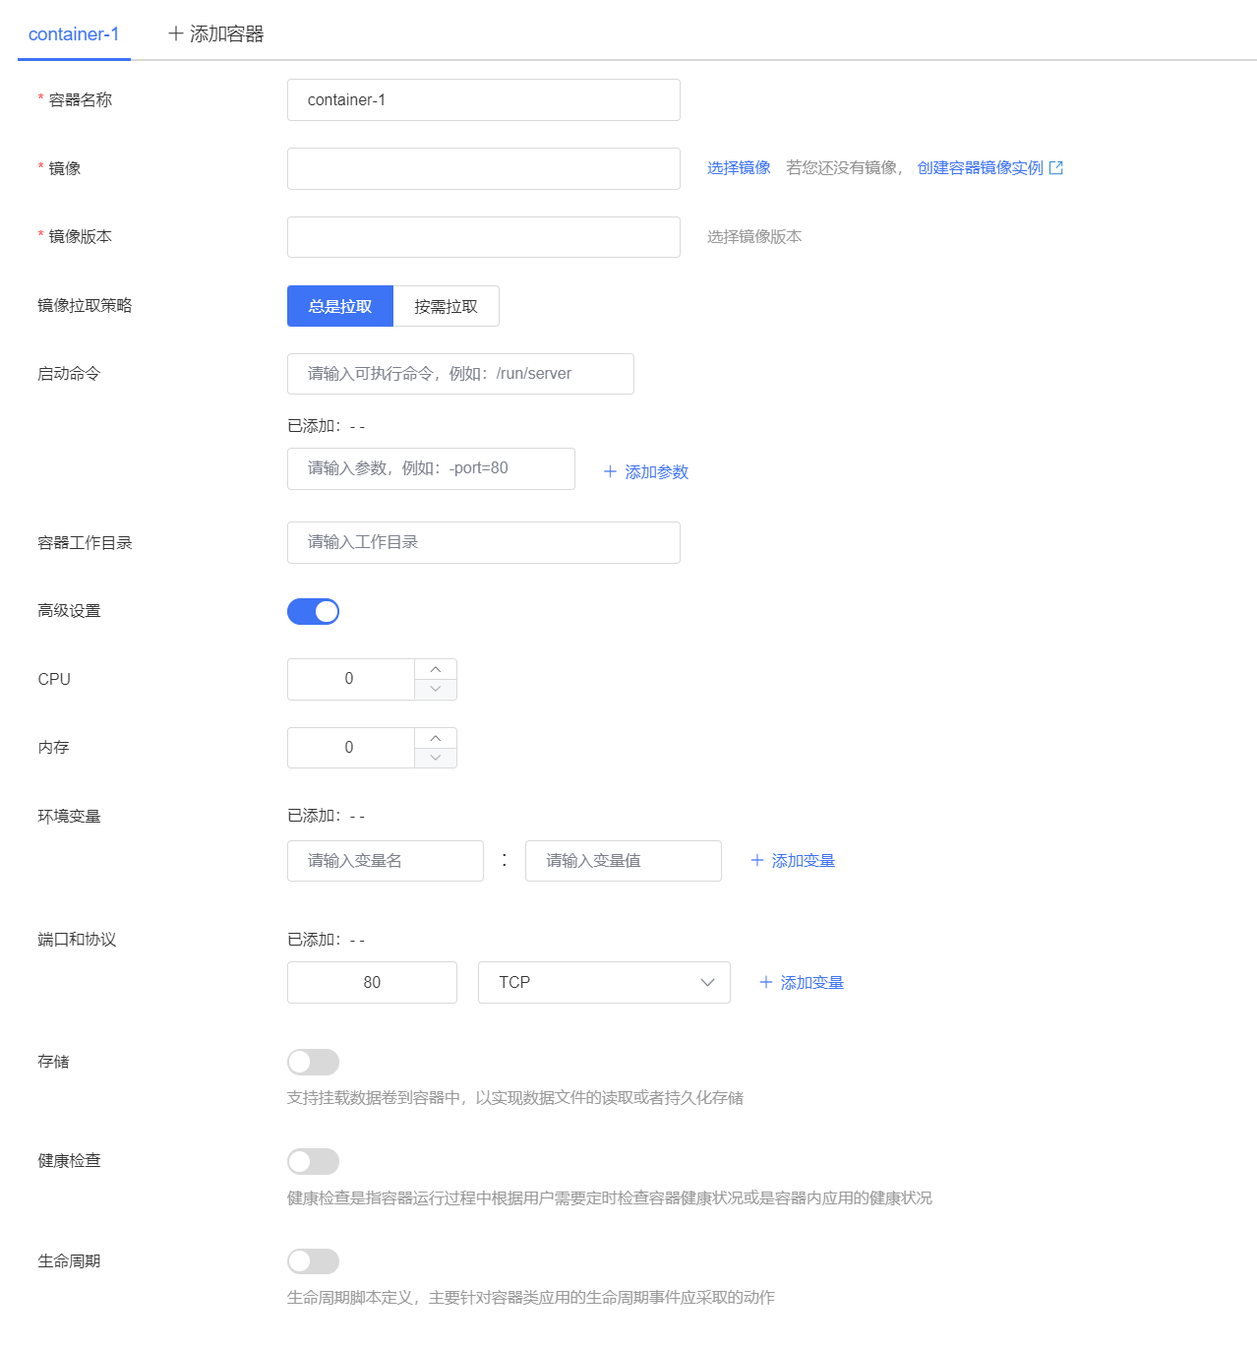Click 添加变量 in the 端口和协议 row
Image resolution: width=1257 pixels, height=1349 pixels.
(802, 983)
